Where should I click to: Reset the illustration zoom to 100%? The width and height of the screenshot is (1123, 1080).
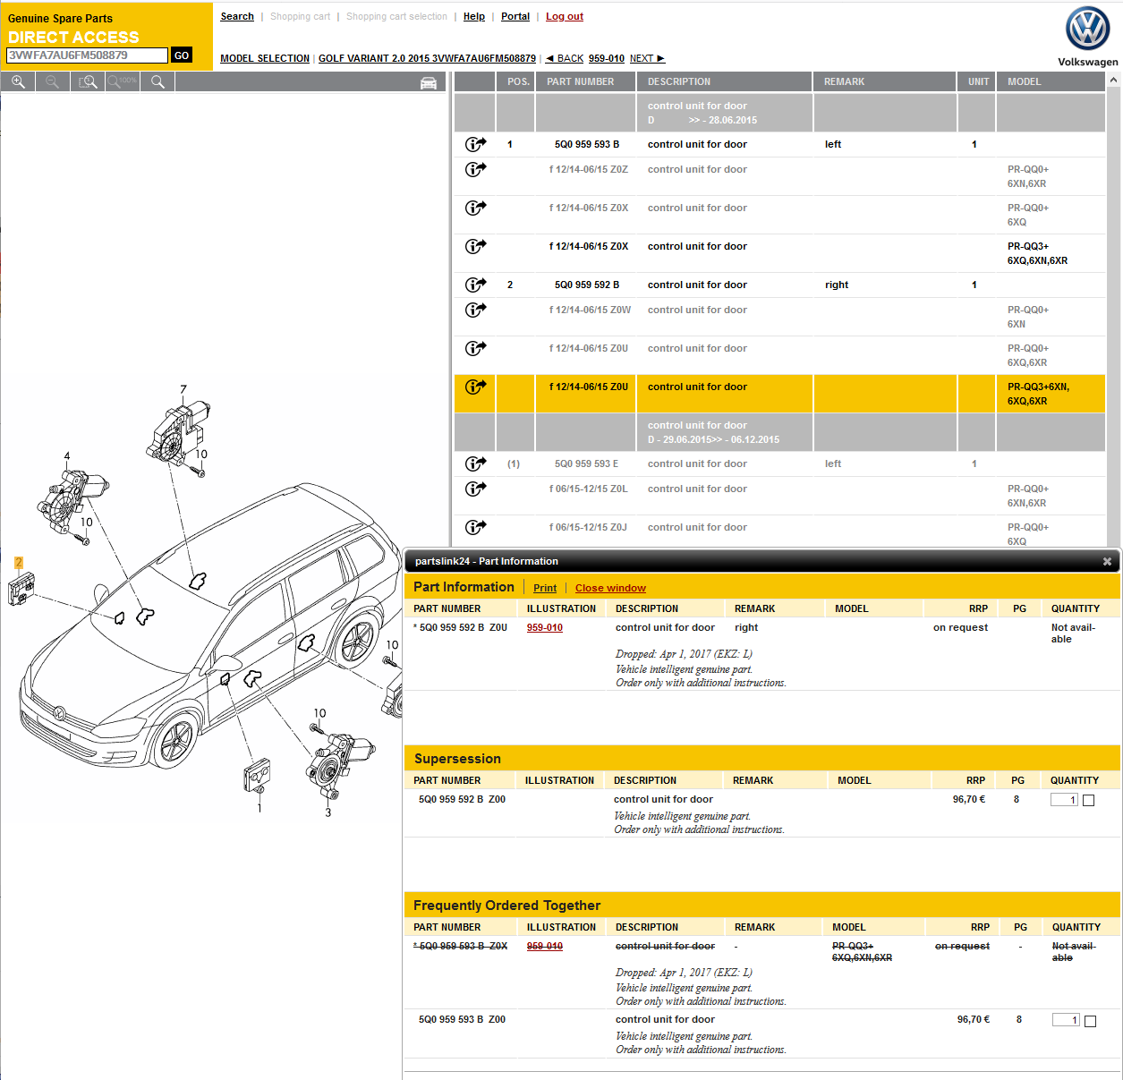point(123,82)
